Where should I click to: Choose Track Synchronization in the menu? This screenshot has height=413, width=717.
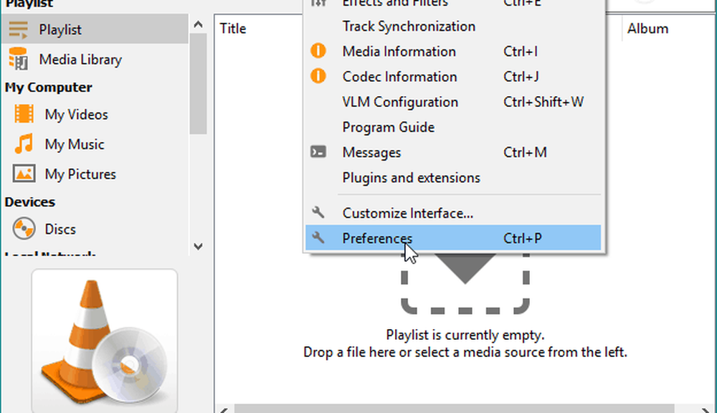point(409,27)
